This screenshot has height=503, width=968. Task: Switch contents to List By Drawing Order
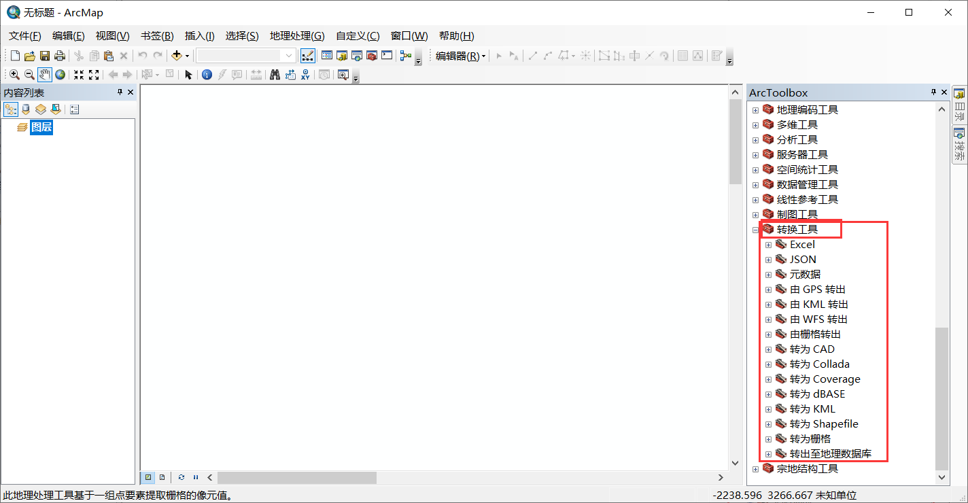11,109
